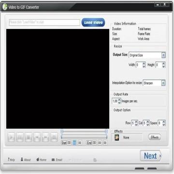Image resolution: width=174 pixels, height=174 pixels.
Task: Click the Row number field
Action: [x=133, y=123]
